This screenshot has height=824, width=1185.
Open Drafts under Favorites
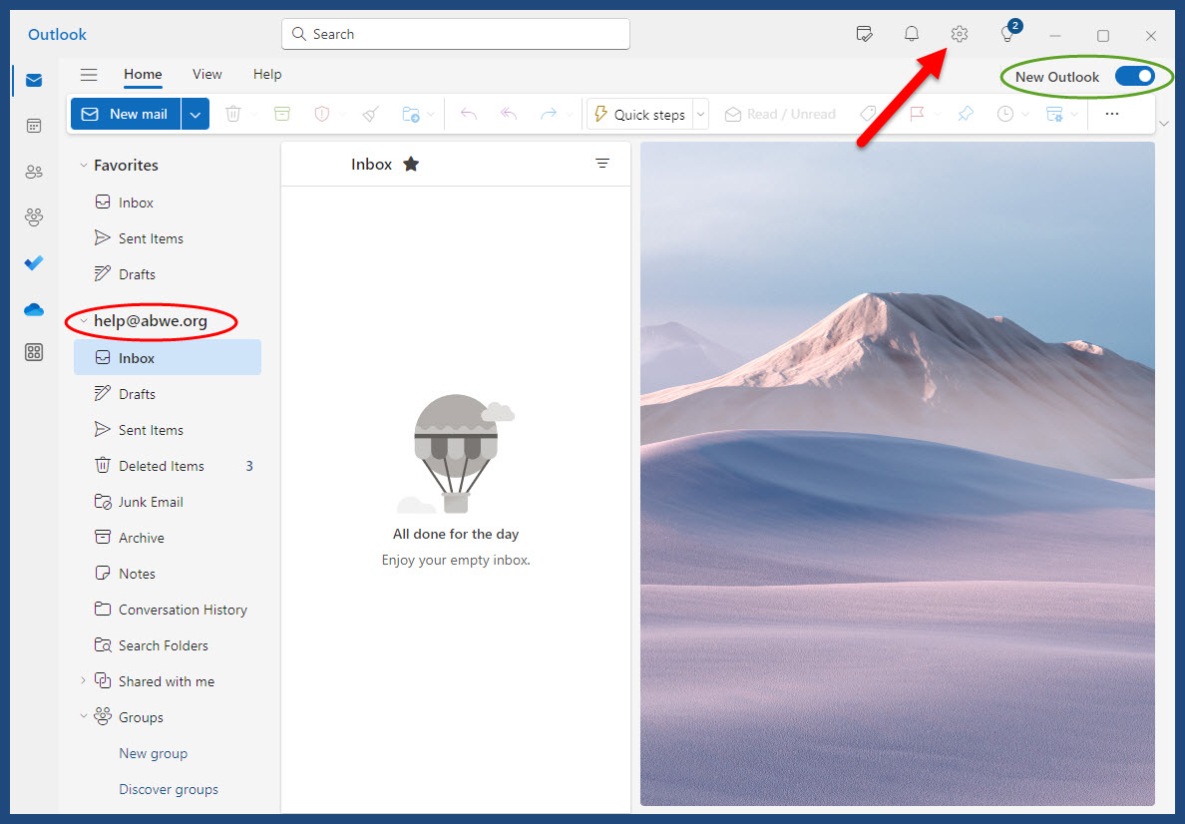tap(168, 274)
